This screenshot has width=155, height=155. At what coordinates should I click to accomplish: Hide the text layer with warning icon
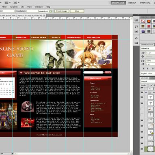(142, 132)
